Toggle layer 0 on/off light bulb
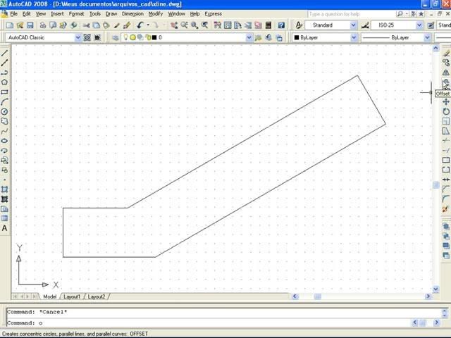Screen dimensions: 451x338 [125, 37]
